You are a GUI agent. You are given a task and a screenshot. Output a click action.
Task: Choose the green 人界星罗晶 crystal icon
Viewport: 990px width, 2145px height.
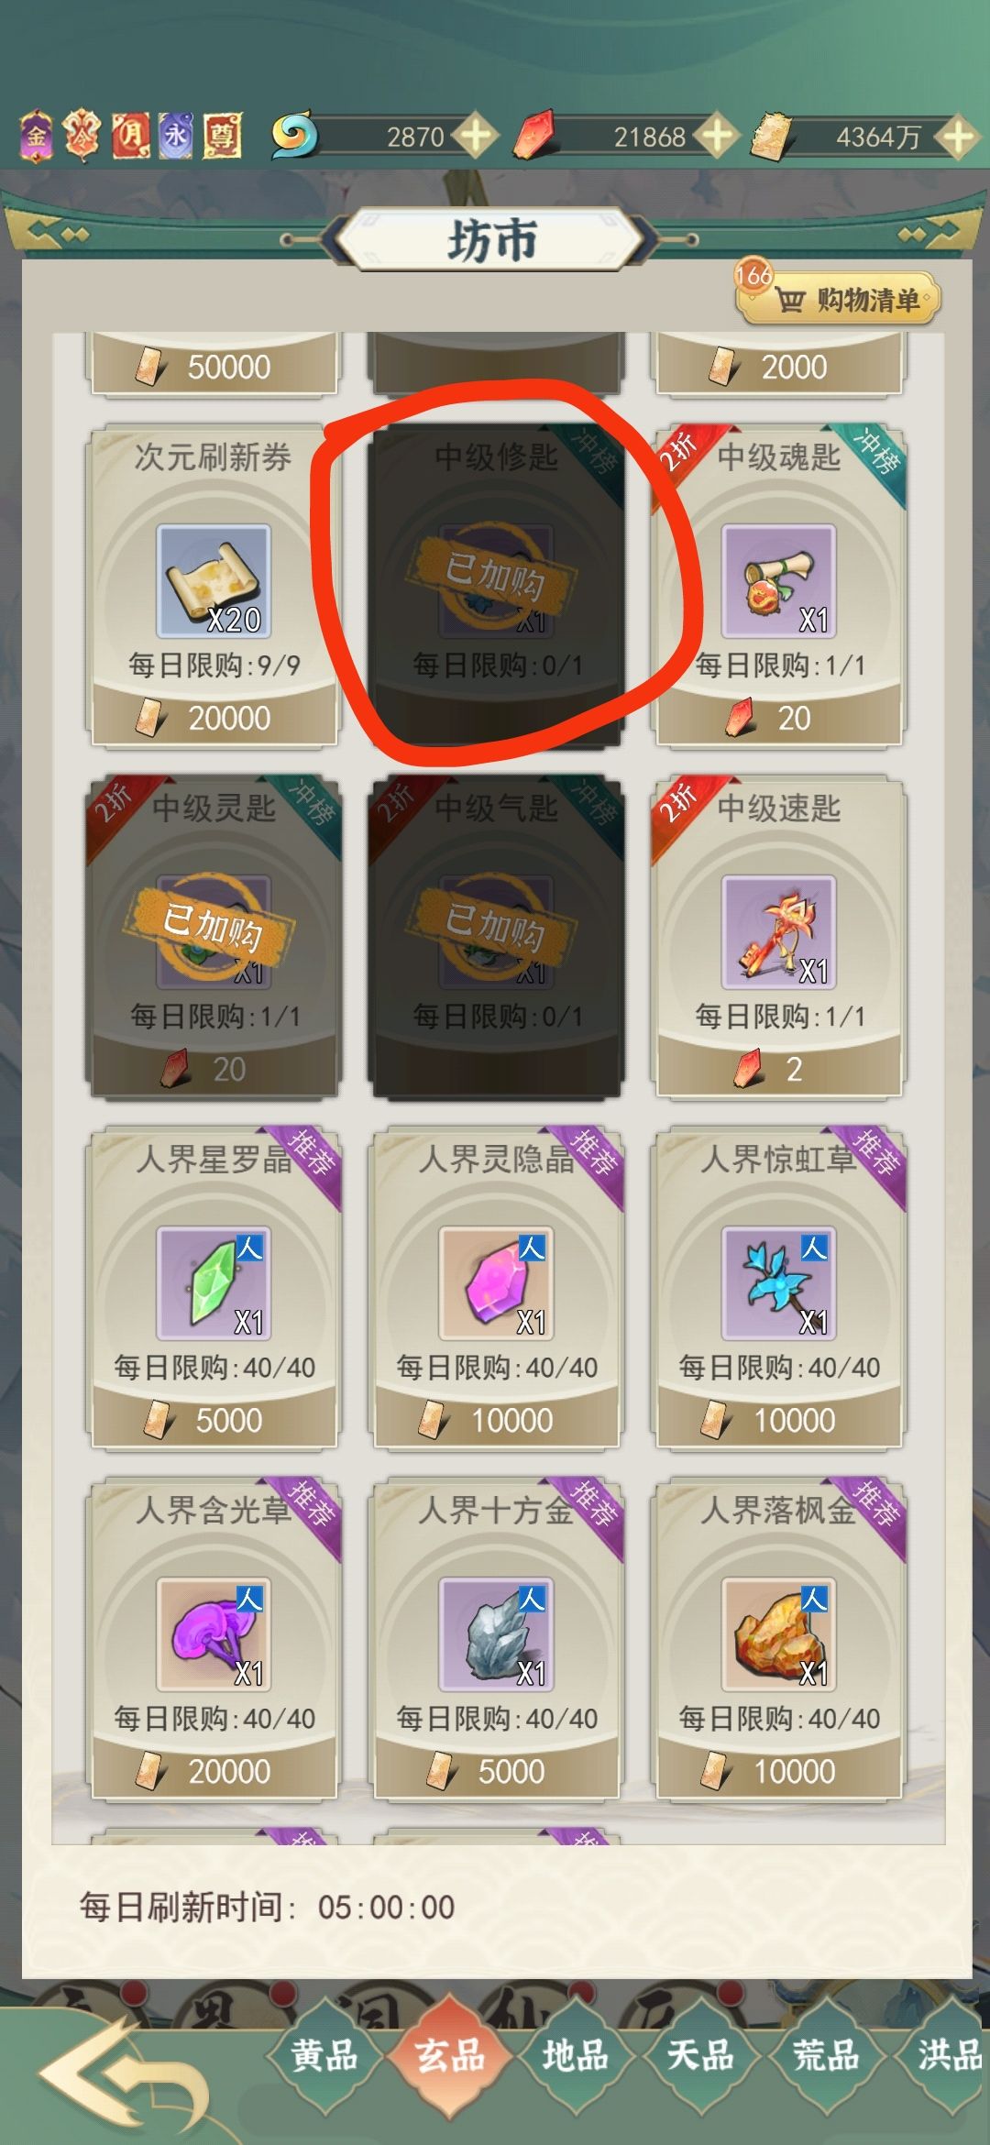click(214, 1283)
